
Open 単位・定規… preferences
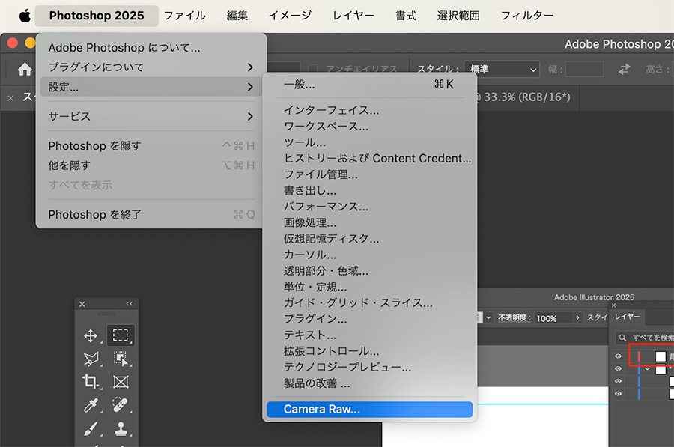(x=370, y=287)
